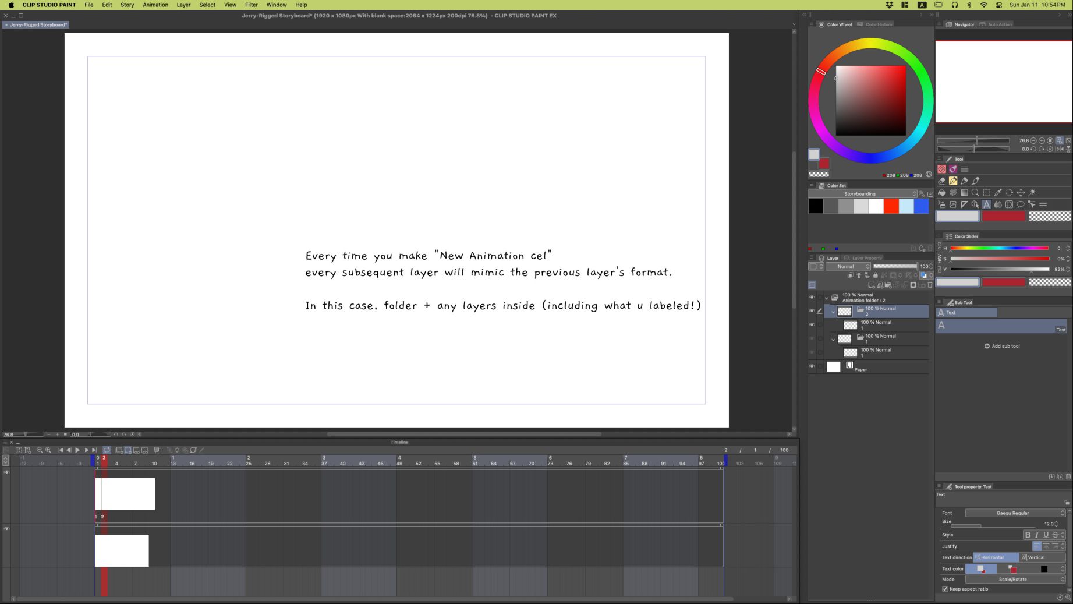1073x604 pixels.
Task: Click Add sub tool button
Action: coord(1002,346)
